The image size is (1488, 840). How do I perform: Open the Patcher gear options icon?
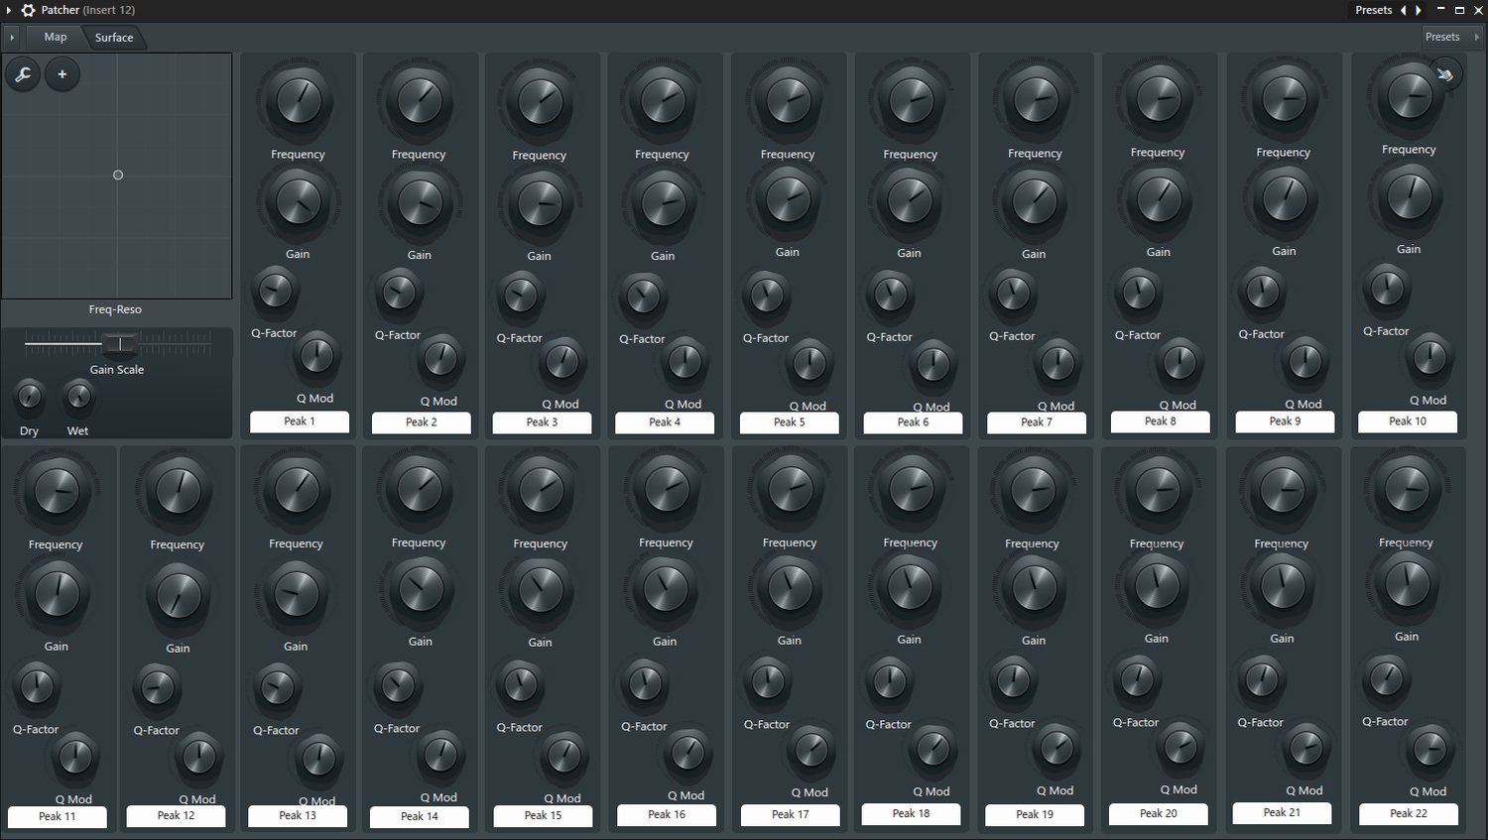[28, 10]
